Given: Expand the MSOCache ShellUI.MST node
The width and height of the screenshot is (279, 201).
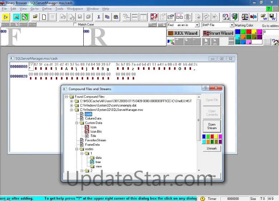Looking at the screenshot, I should [x=72, y=101].
